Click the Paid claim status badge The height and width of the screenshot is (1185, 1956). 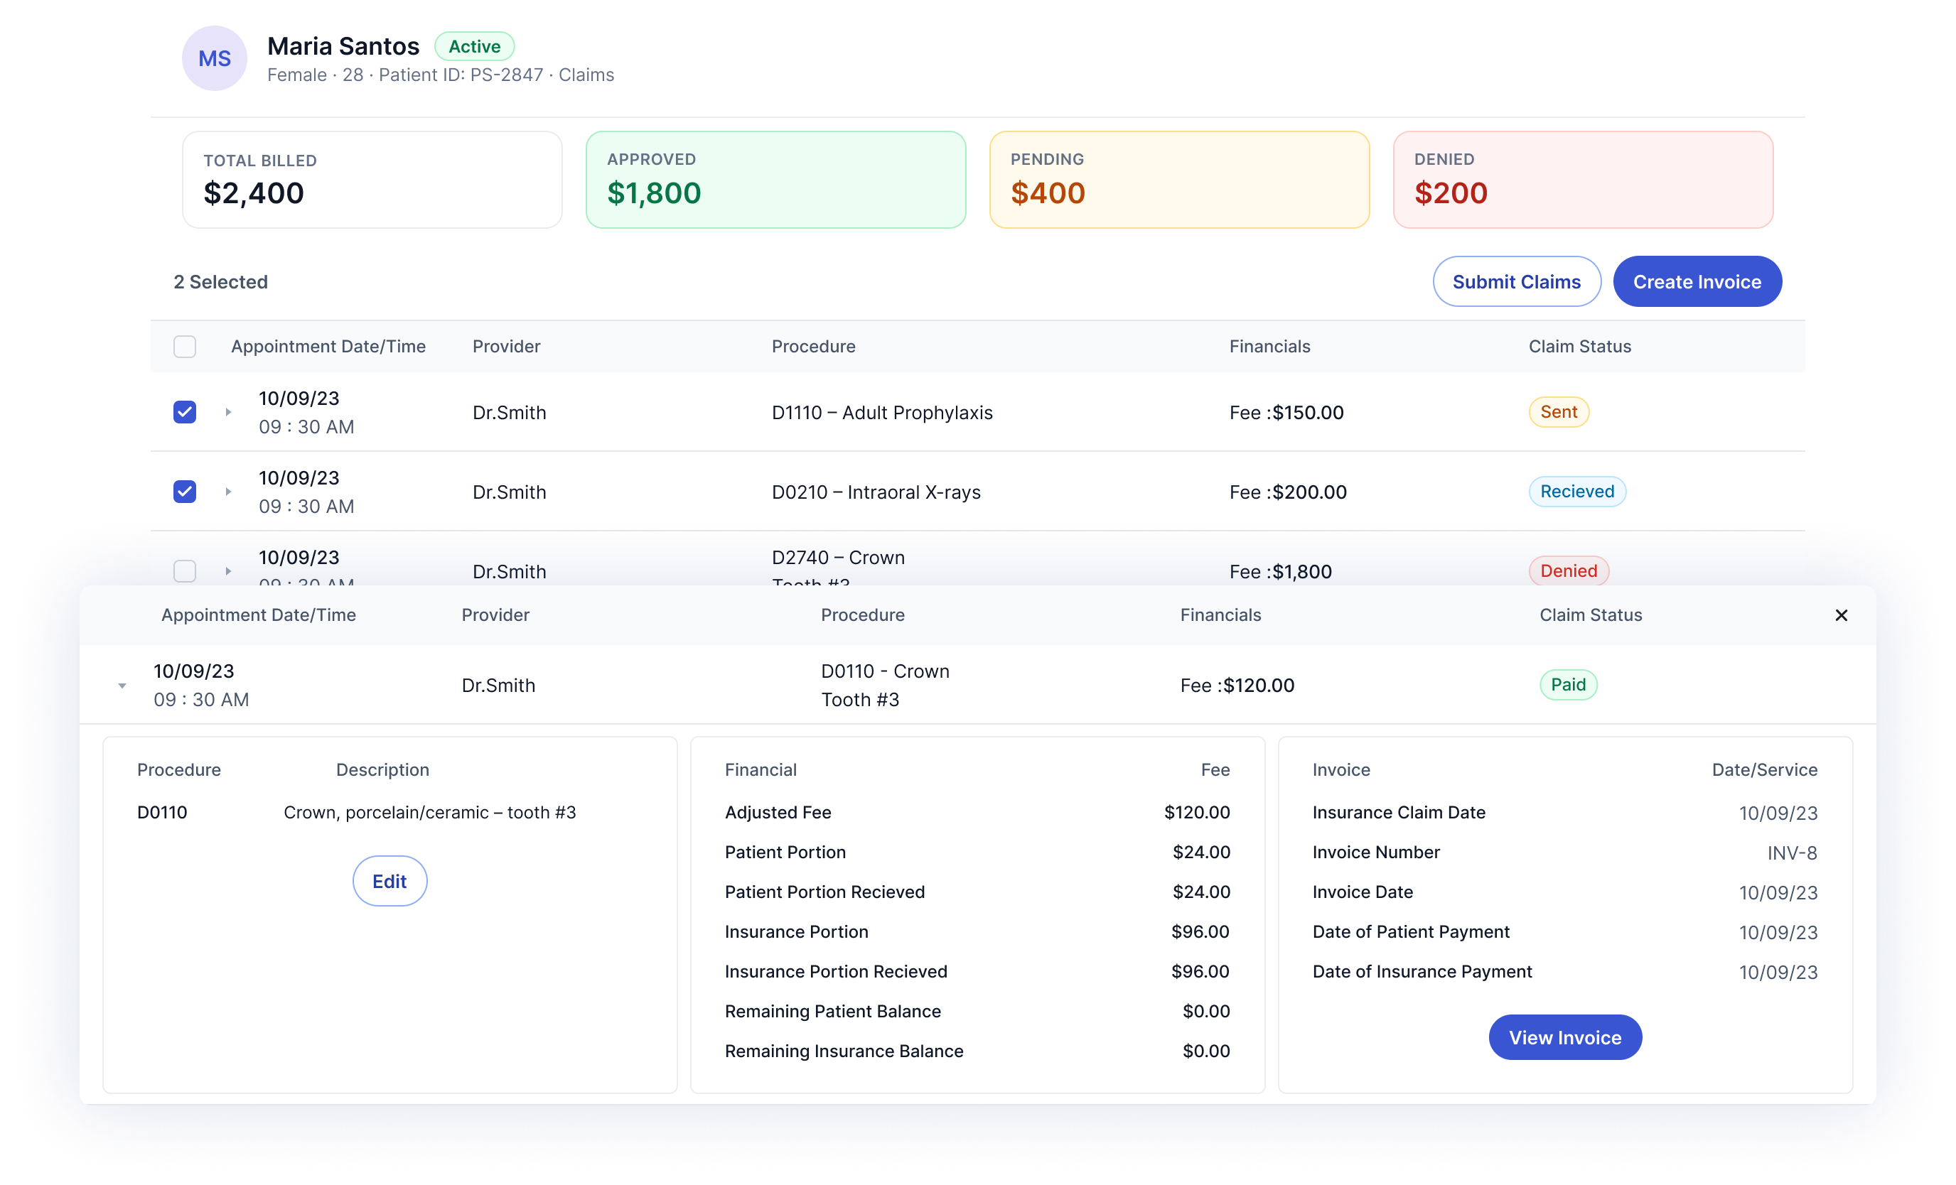[x=1568, y=684]
